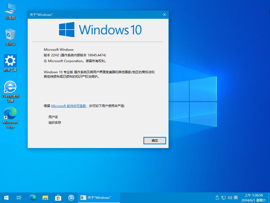Open File Explorer from the taskbar
270x203 pixels.
[x=45, y=197]
